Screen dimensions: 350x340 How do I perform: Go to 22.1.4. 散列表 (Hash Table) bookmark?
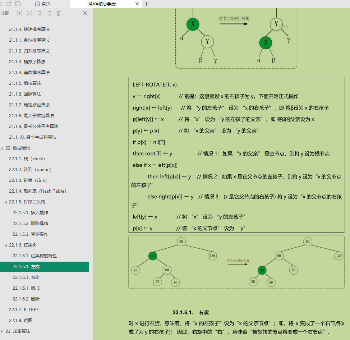point(37,191)
